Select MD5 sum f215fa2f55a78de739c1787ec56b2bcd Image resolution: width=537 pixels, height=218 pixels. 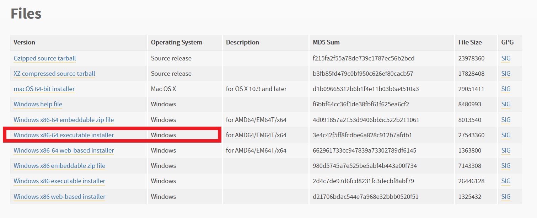pos(364,58)
